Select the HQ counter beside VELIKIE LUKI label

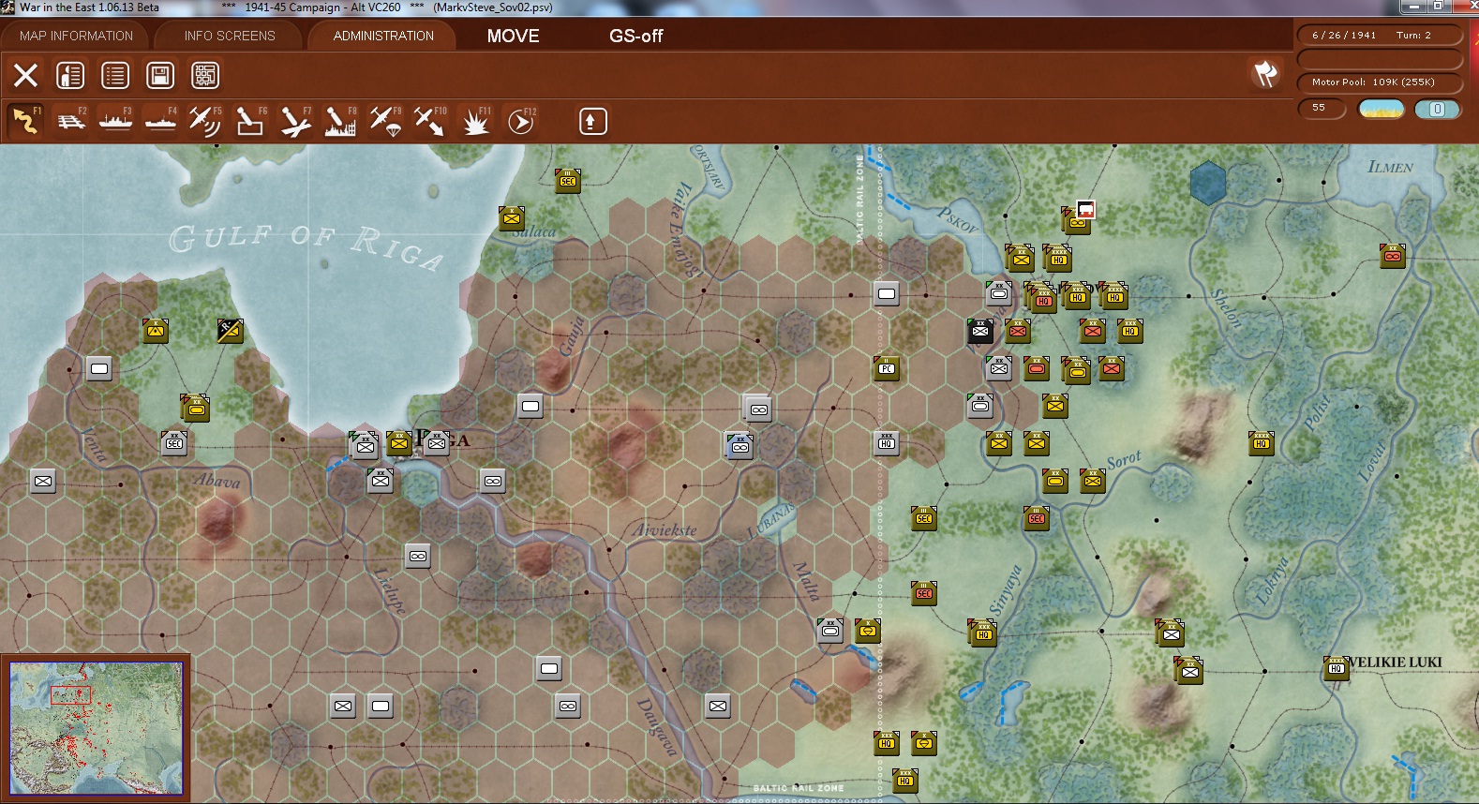pyautogui.click(x=1336, y=667)
